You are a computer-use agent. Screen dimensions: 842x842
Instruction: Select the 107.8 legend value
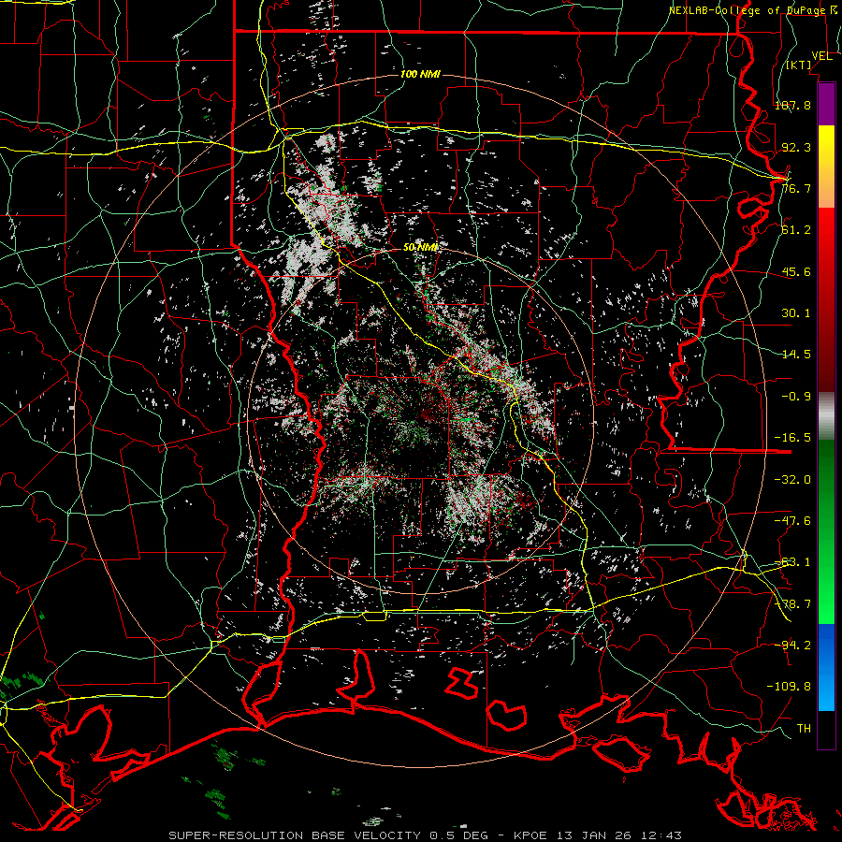click(792, 105)
